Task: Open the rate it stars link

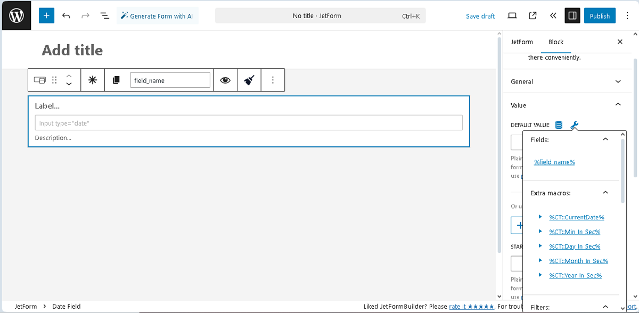Action: (471, 306)
